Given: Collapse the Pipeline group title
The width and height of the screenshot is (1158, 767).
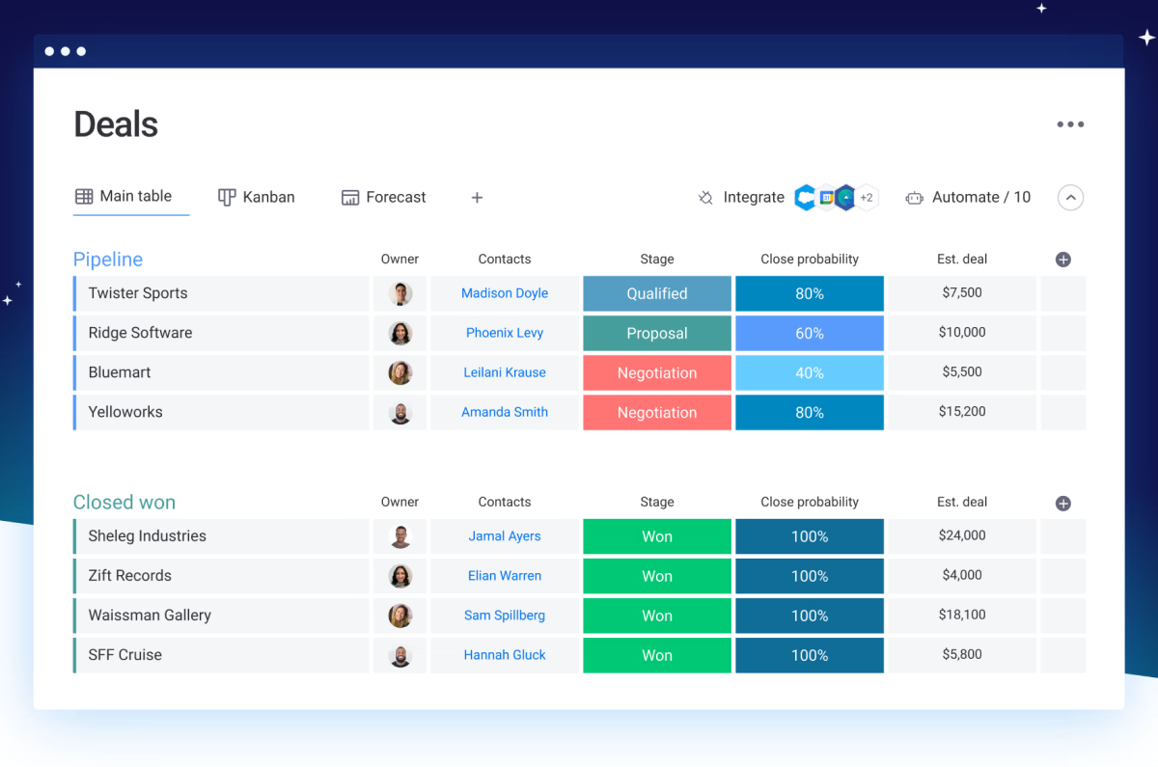Looking at the screenshot, I should 108,260.
